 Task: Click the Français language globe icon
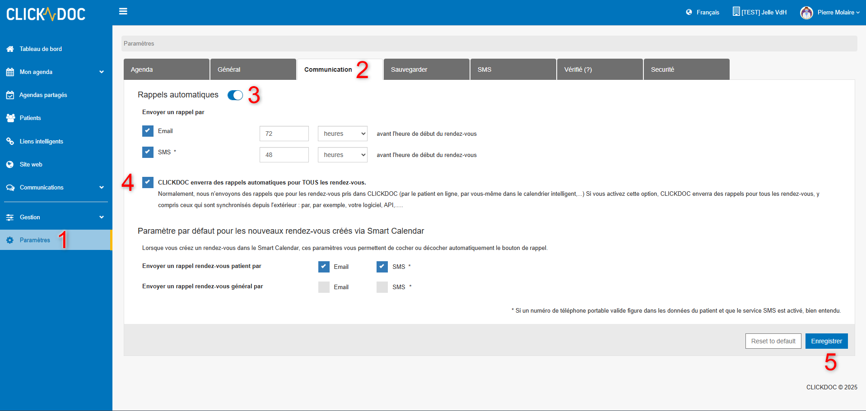tap(689, 12)
